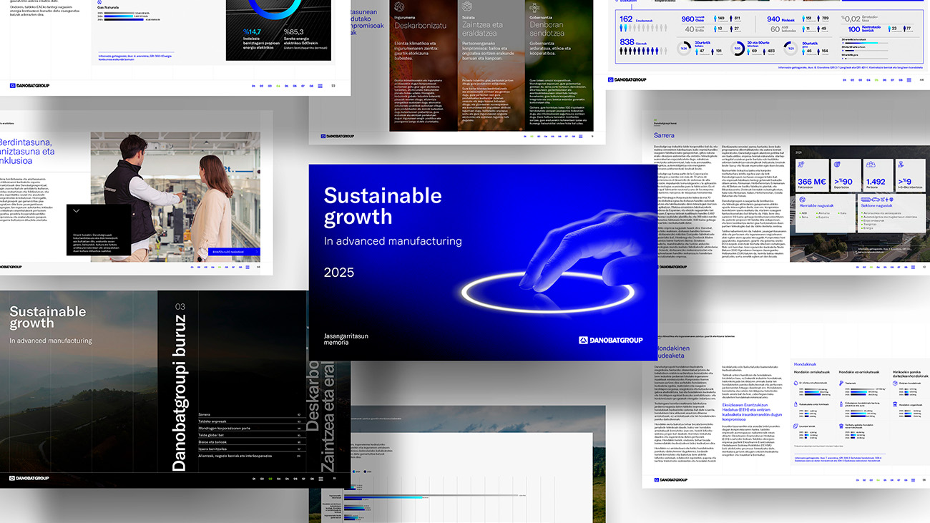Click the Danobatgroup logo on the Gas Naturala page
Viewport: 930px width, 523px height.
click(x=31, y=85)
